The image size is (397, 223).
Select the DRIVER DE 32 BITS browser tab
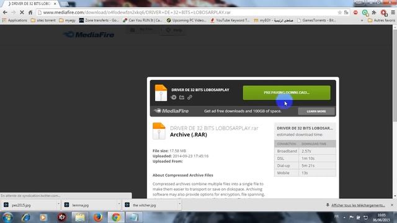(30, 4)
